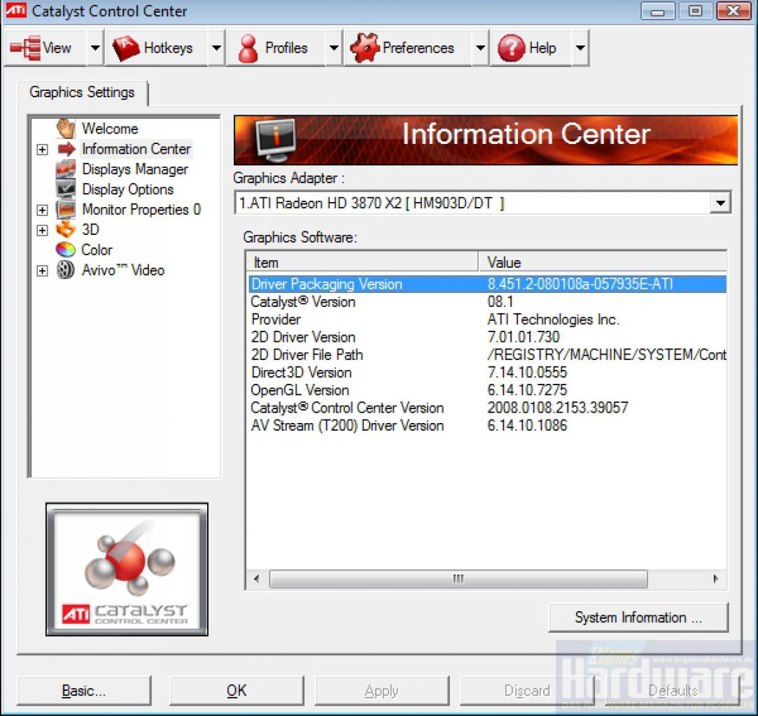Select the 2D Driver File Path row

[487, 355]
